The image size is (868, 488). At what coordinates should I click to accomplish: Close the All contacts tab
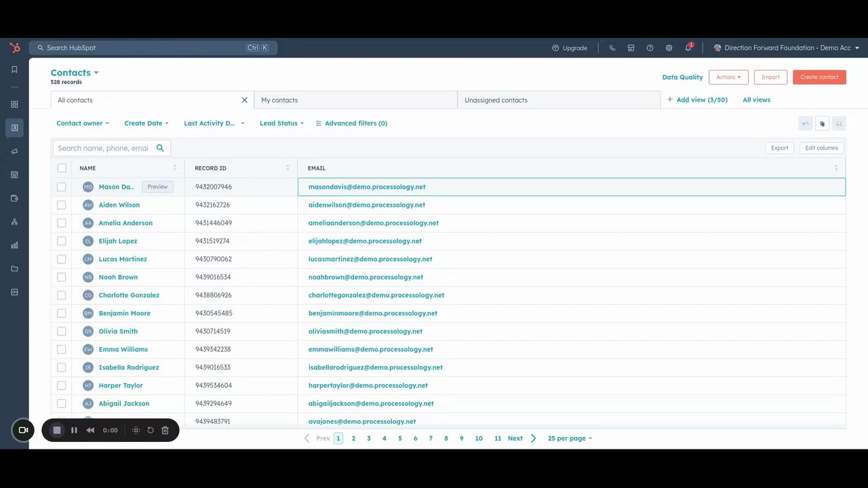point(245,100)
